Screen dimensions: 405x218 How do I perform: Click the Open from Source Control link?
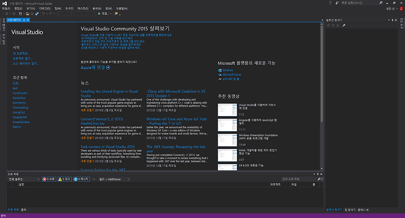coord(25,64)
